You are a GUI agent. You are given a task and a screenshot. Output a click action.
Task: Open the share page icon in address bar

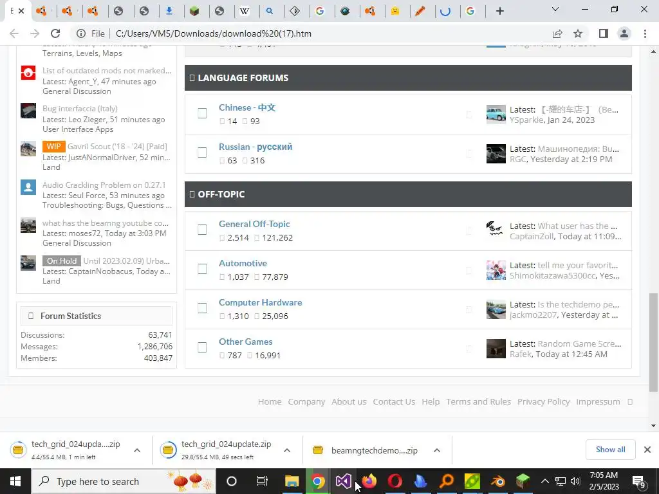point(557,33)
